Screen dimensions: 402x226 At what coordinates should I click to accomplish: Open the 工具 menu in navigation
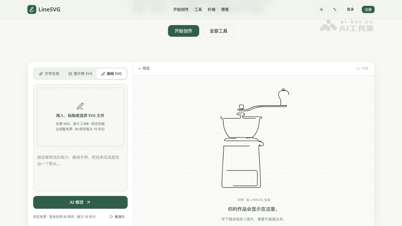(x=198, y=9)
